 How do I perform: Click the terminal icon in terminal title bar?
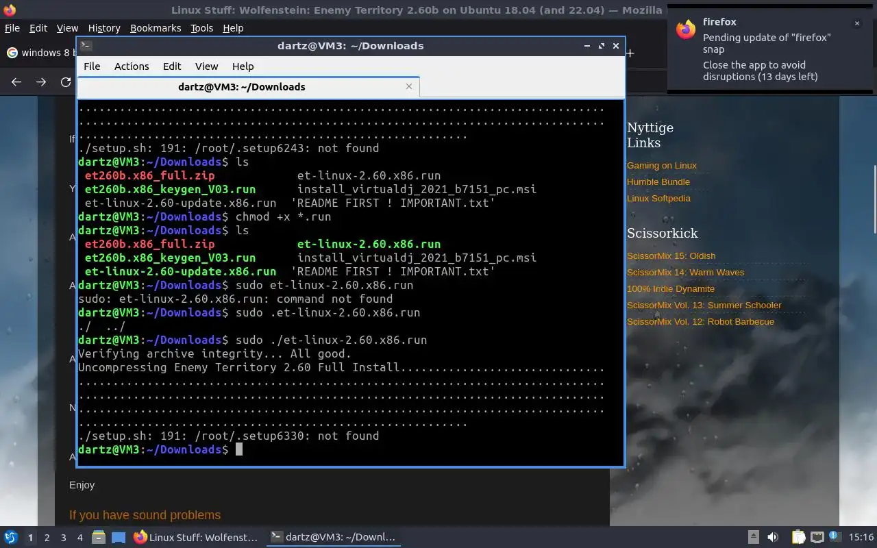(86, 46)
